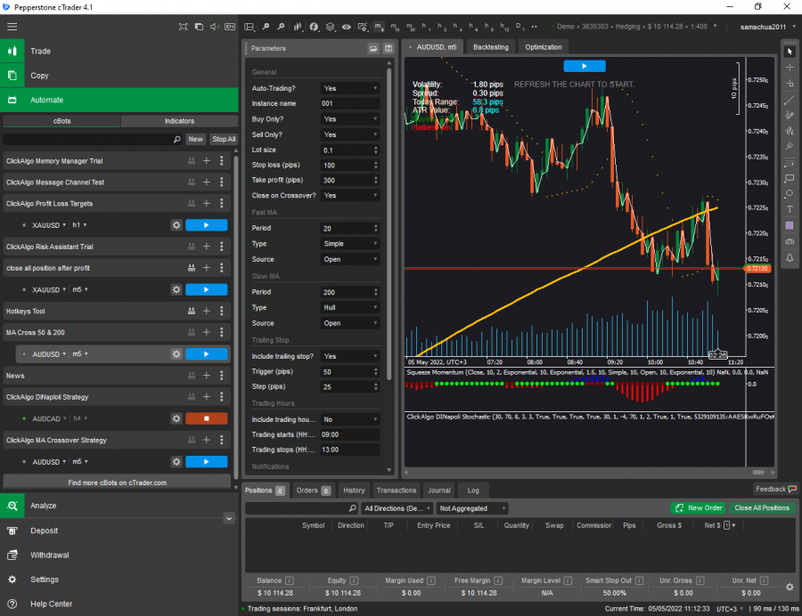
Task: Click the New cBot button
Action: click(x=195, y=139)
